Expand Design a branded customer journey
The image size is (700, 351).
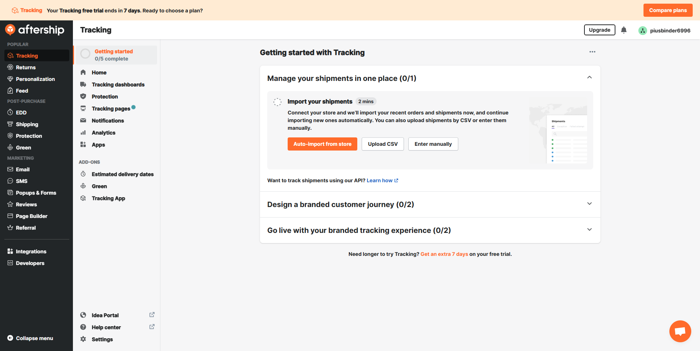point(589,204)
